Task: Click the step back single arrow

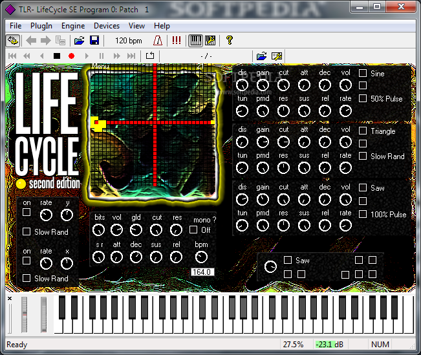Action: (x=41, y=56)
